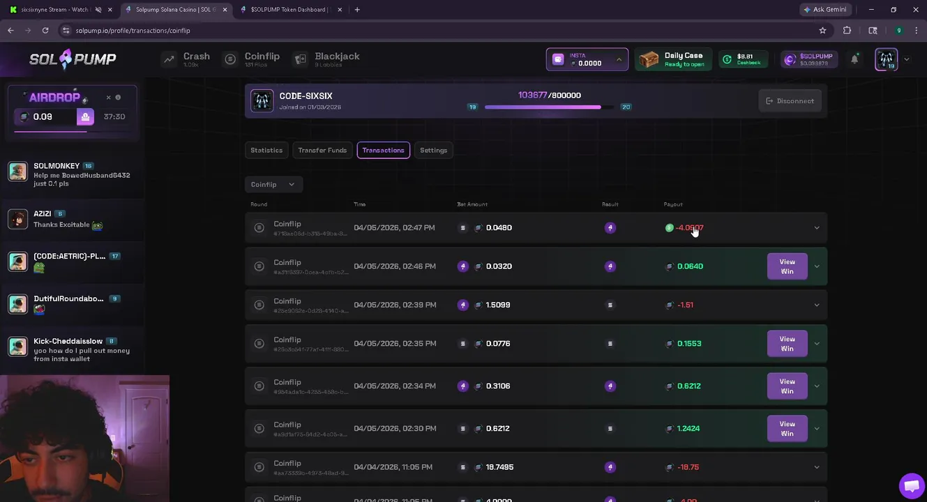Click result icon in 0.0480 row

(x=610, y=228)
